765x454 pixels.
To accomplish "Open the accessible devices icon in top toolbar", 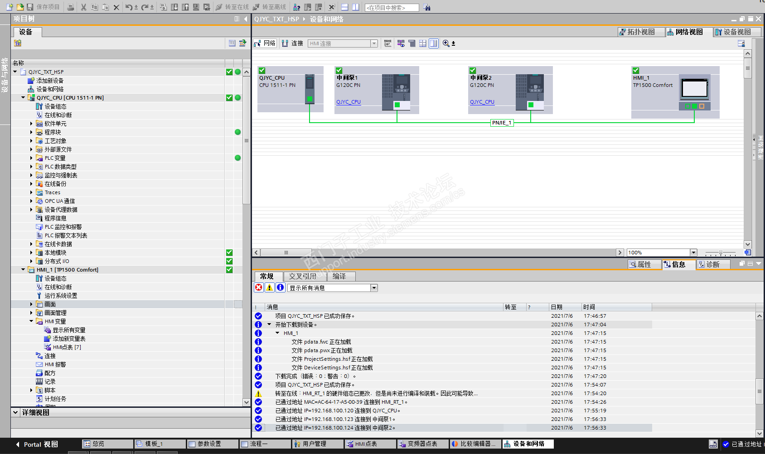I will (x=296, y=7).
